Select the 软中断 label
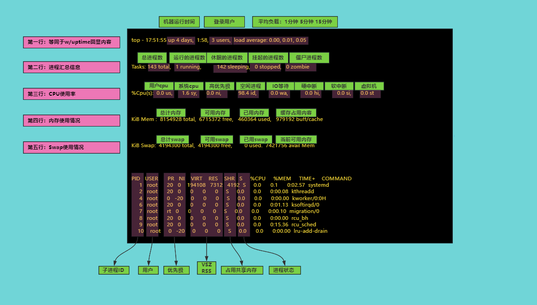This screenshot has height=305, width=537. coord(339,86)
